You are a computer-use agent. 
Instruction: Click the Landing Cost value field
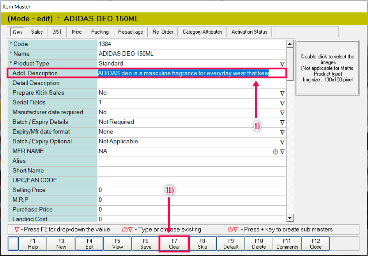point(192,218)
